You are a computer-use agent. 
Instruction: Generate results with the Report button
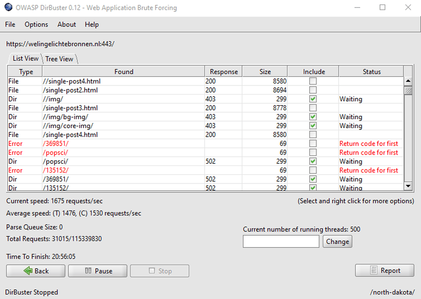click(384, 270)
